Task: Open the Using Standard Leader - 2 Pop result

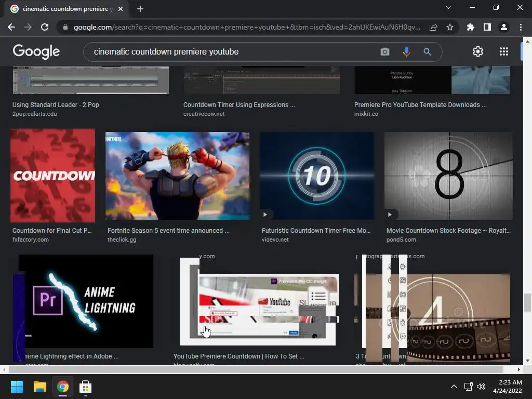Action: click(56, 105)
